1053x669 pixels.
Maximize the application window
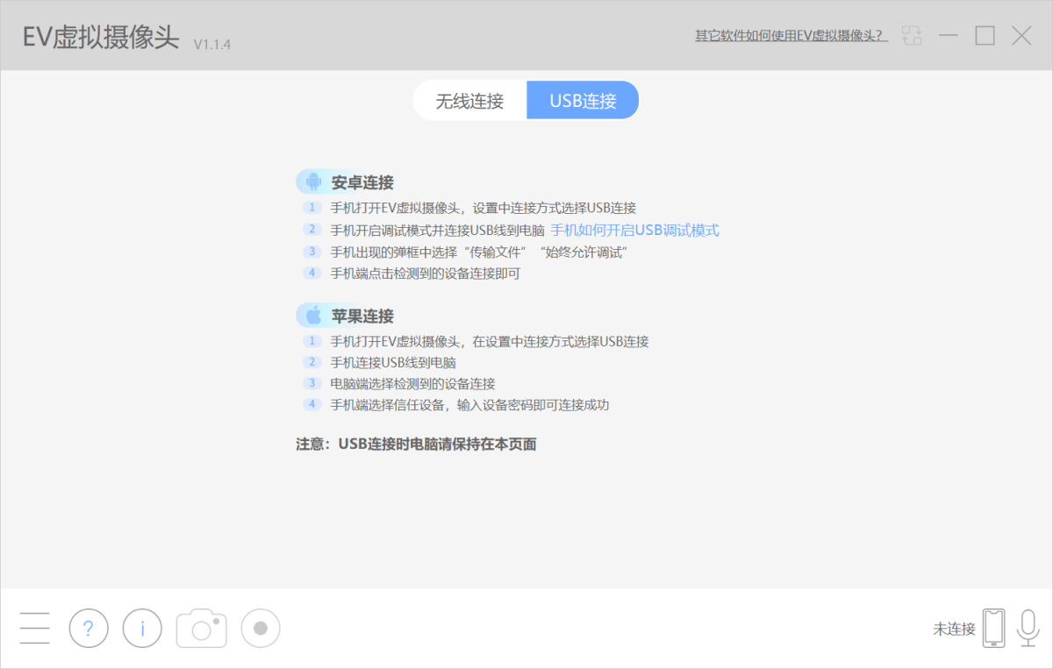985,35
